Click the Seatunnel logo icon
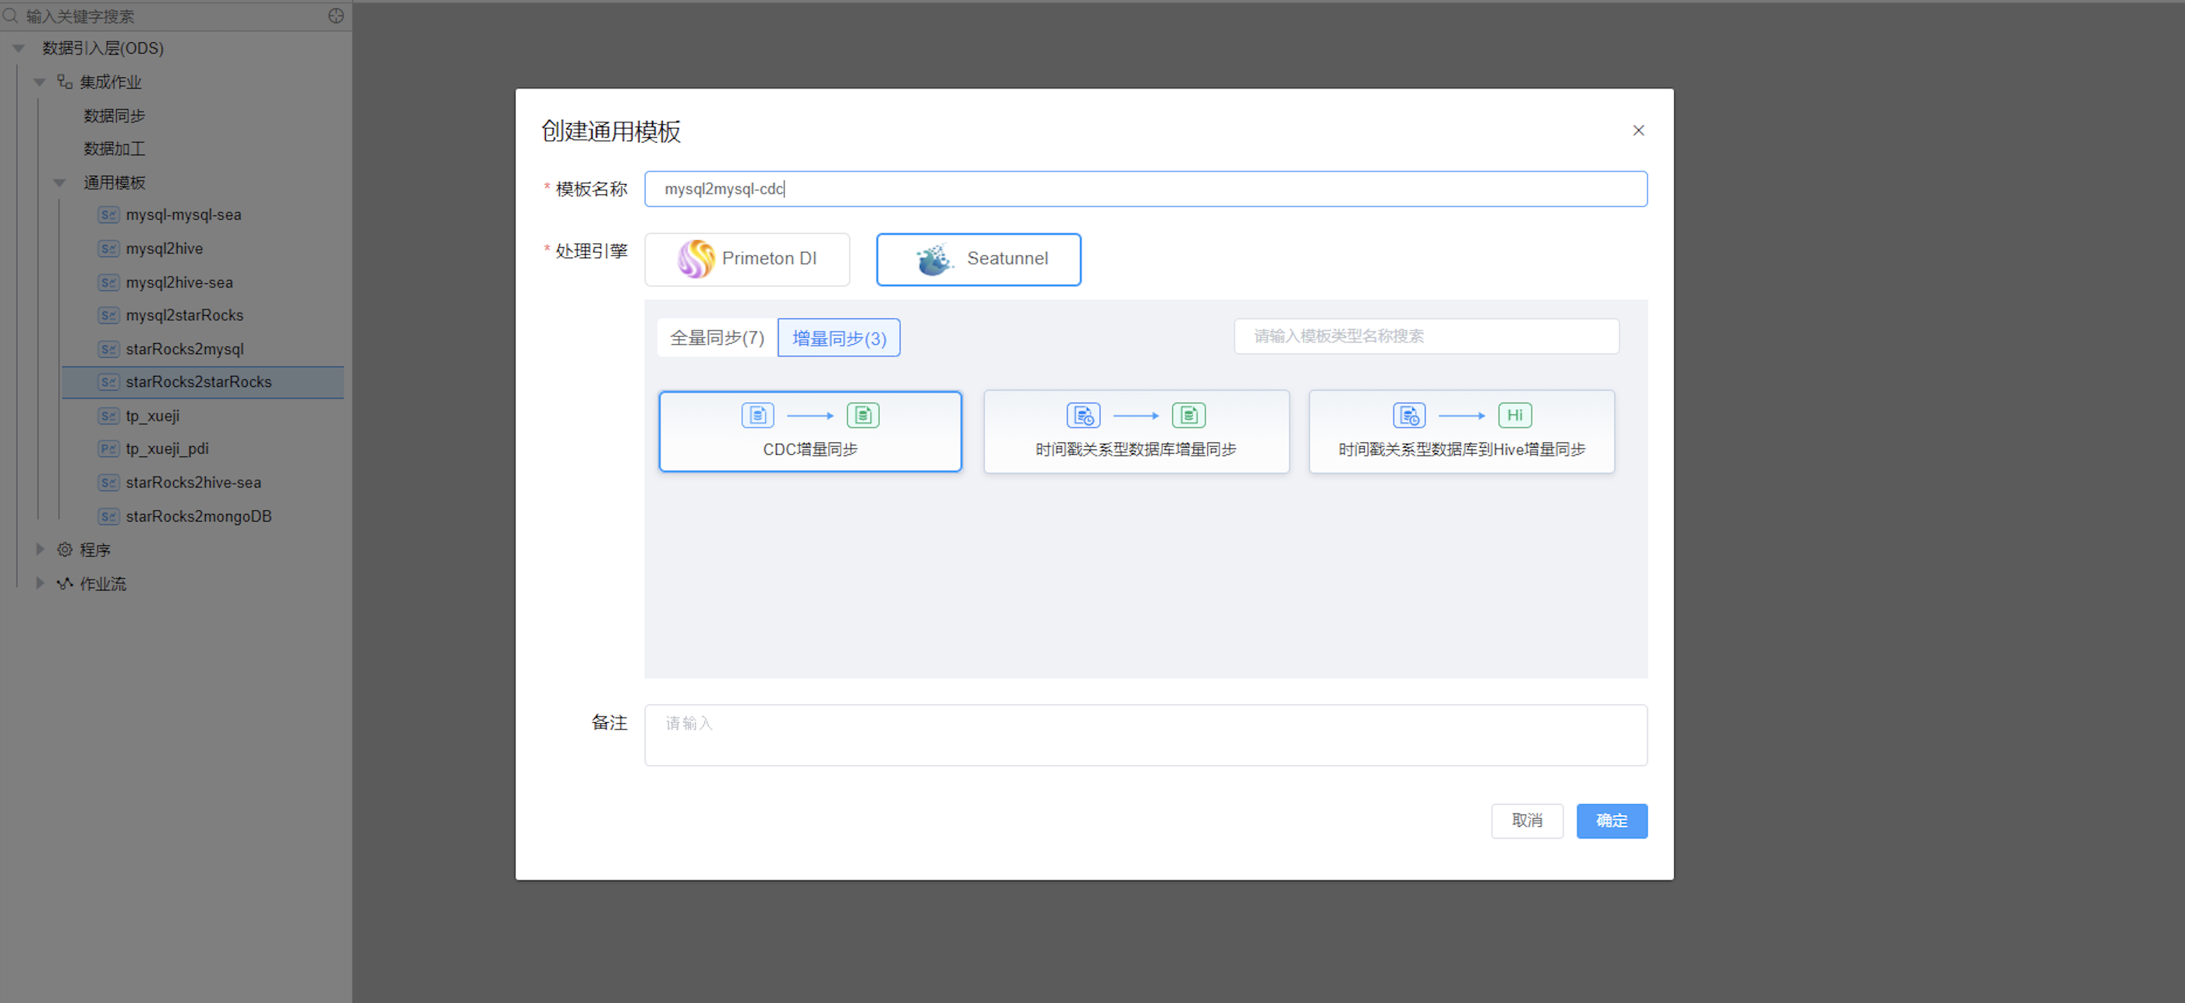The height and width of the screenshot is (1003, 2185). click(x=934, y=259)
